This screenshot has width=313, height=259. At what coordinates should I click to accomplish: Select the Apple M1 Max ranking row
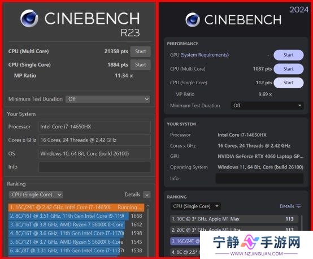click(234, 219)
